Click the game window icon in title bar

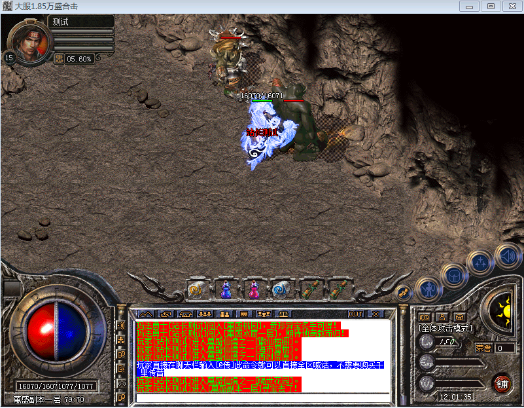click(7, 6)
